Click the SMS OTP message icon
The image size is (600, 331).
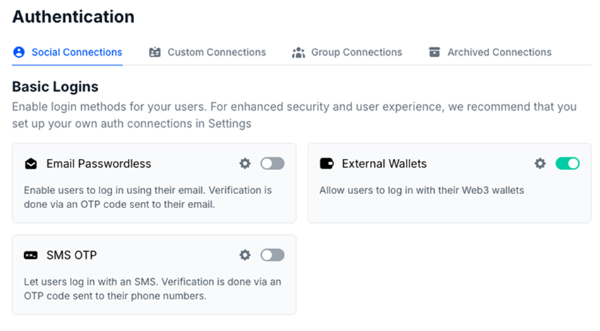coord(30,255)
